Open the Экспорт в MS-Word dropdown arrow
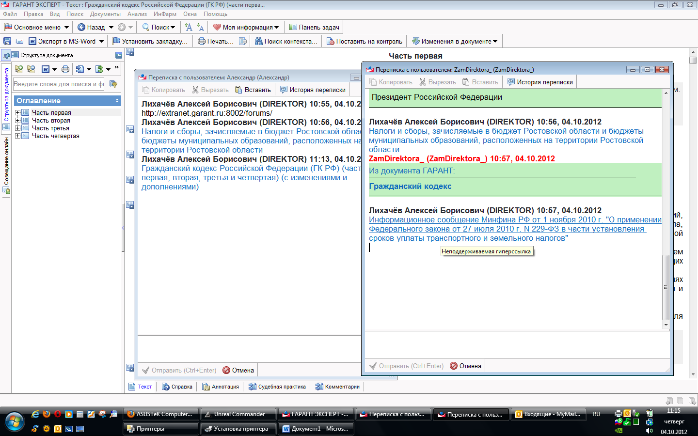Viewport: 698px width, 436px height. click(x=101, y=41)
